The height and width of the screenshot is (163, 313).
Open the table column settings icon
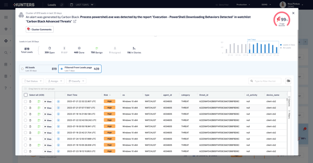click(x=288, y=81)
